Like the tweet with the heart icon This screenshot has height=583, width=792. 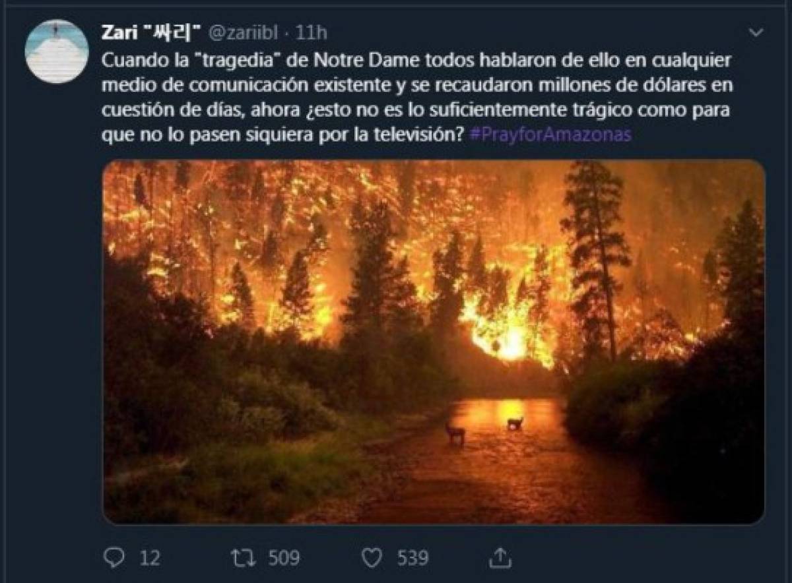[373, 558]
